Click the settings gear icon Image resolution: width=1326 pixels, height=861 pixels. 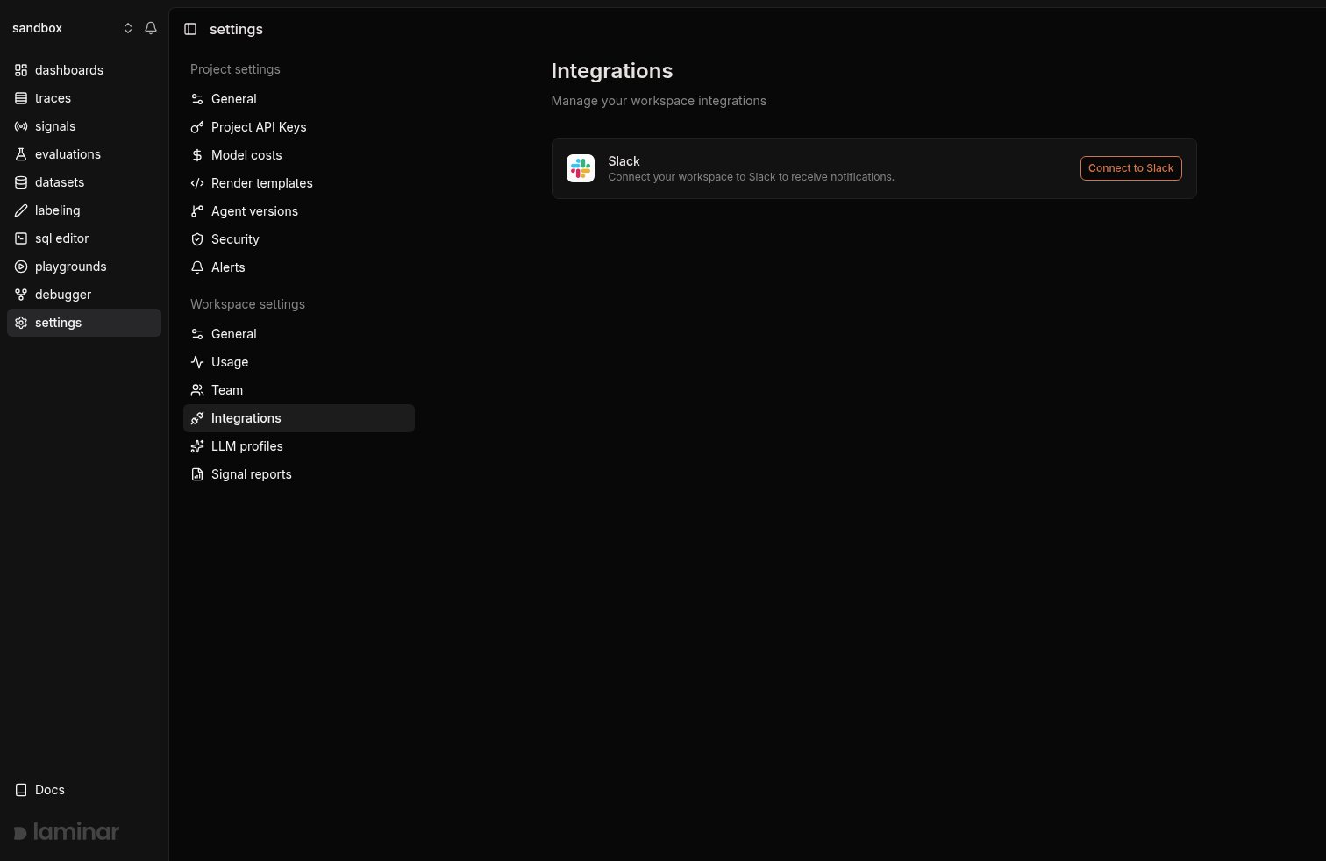(21, 323)
